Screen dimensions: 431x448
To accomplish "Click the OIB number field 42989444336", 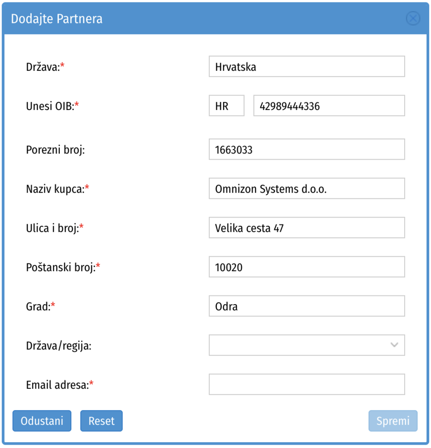I will point(329,106).
